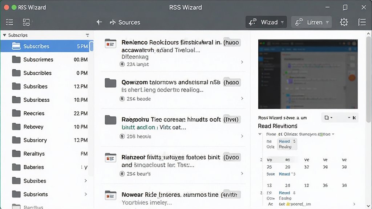
Task: Click the news icon beside the Renienco article
Action: (x=110, y=44)
